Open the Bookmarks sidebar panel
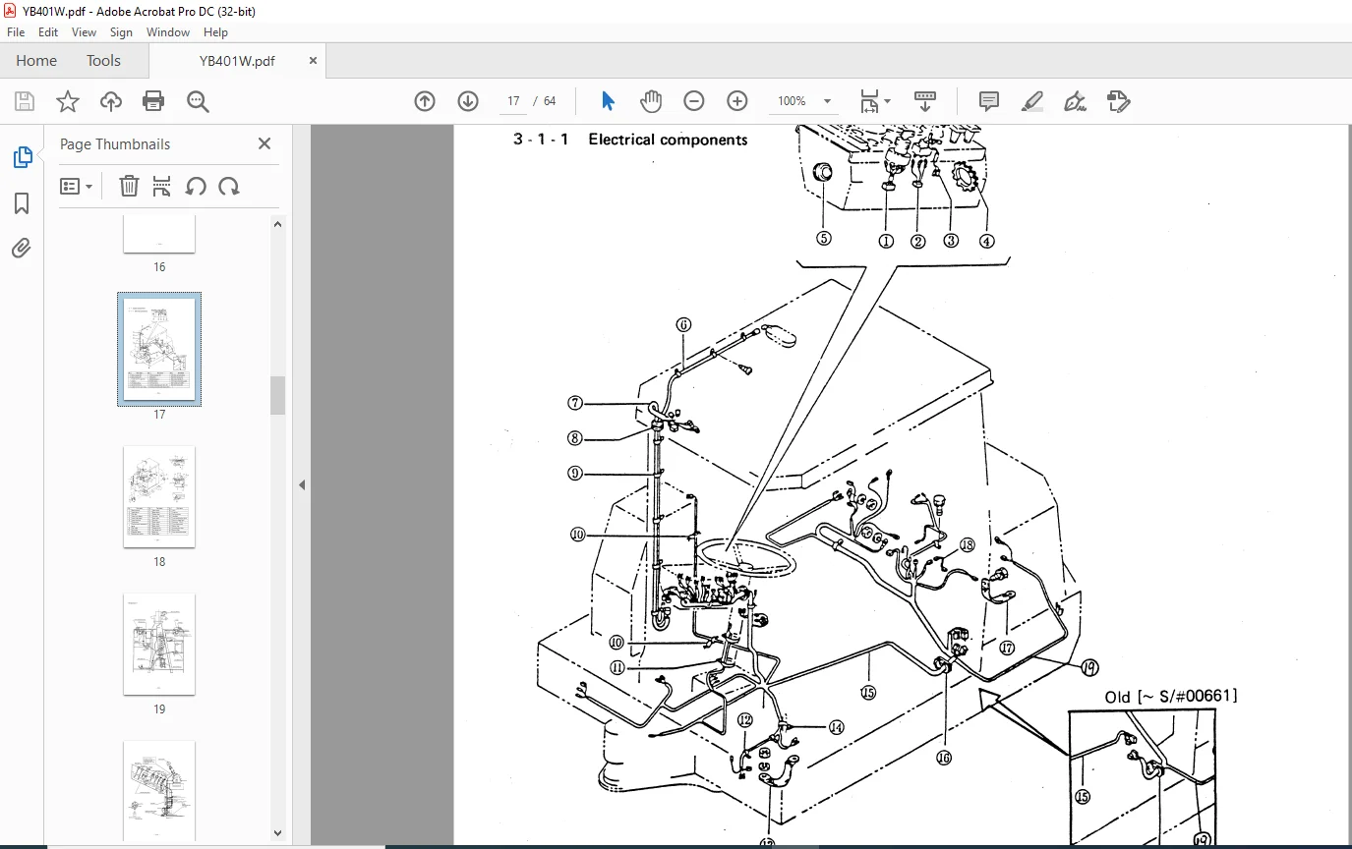Screen dimensions: 1352x849 coord(22,203)
